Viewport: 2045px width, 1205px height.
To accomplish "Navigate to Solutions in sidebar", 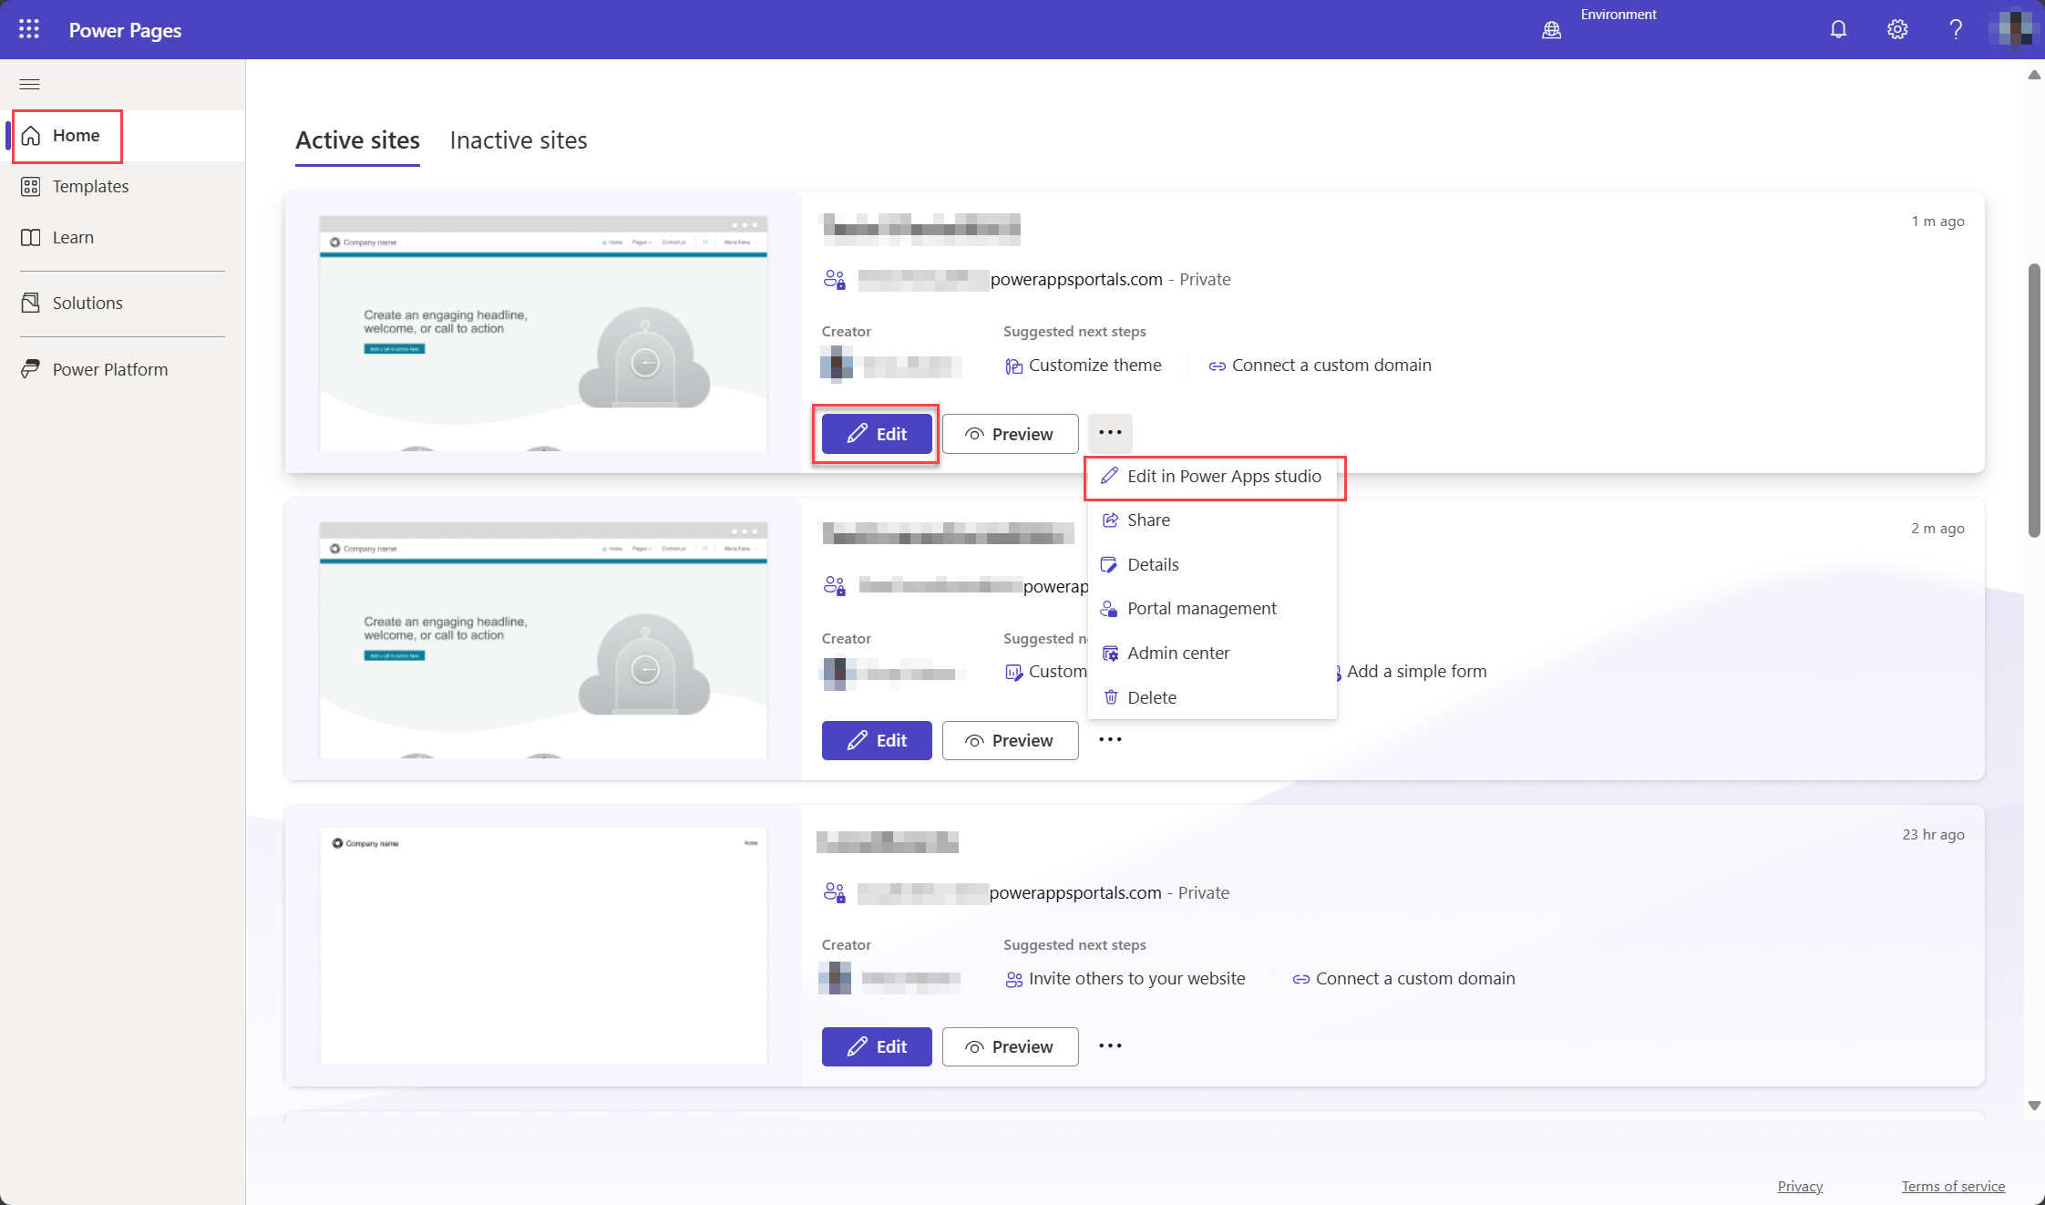I will click(x=87, y=301).
